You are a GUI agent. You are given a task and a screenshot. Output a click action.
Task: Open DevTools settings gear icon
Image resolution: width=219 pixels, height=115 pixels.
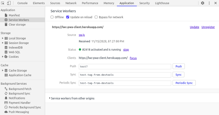[203, 3]
